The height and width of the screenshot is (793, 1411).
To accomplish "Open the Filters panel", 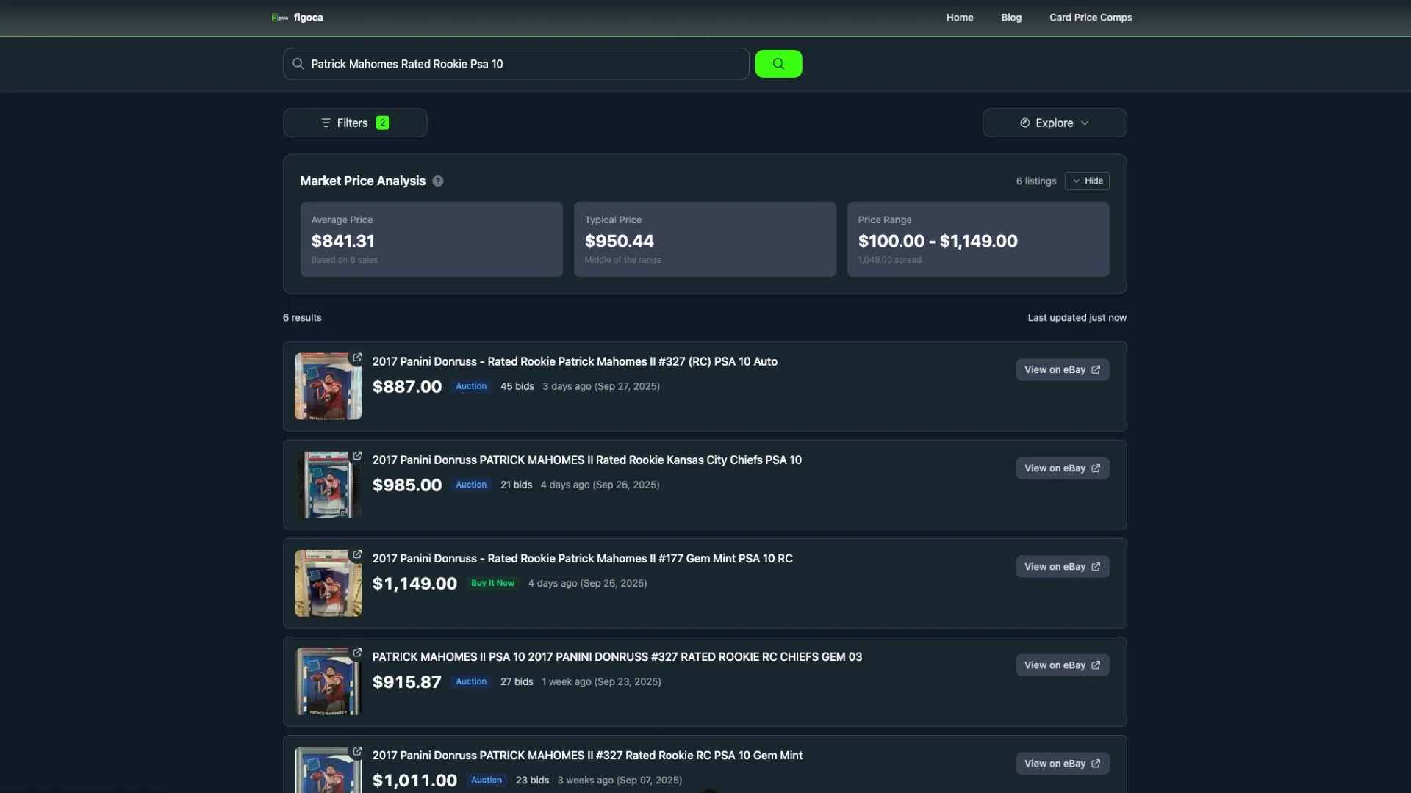I will click(355, 123).
